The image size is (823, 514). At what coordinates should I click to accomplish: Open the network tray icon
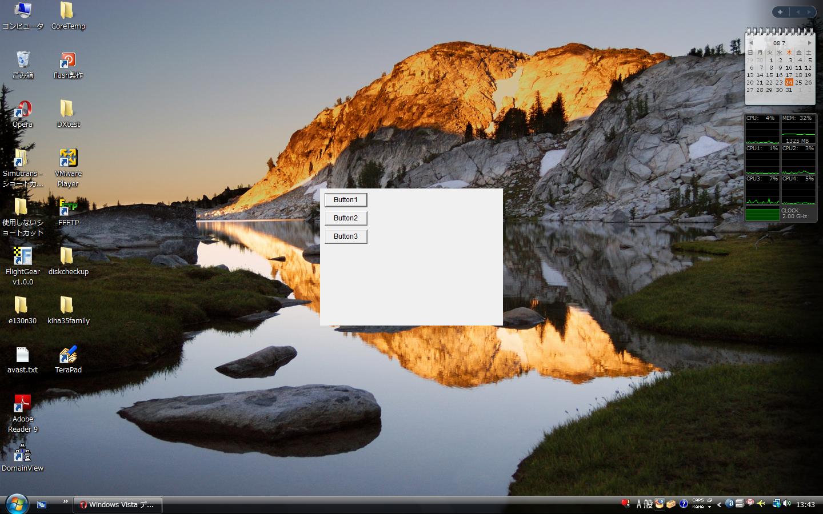click(x=776, y=504)
